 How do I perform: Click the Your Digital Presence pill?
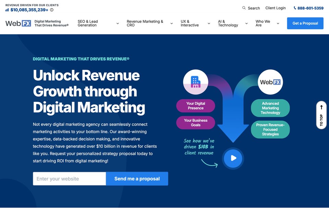point(196,106)
